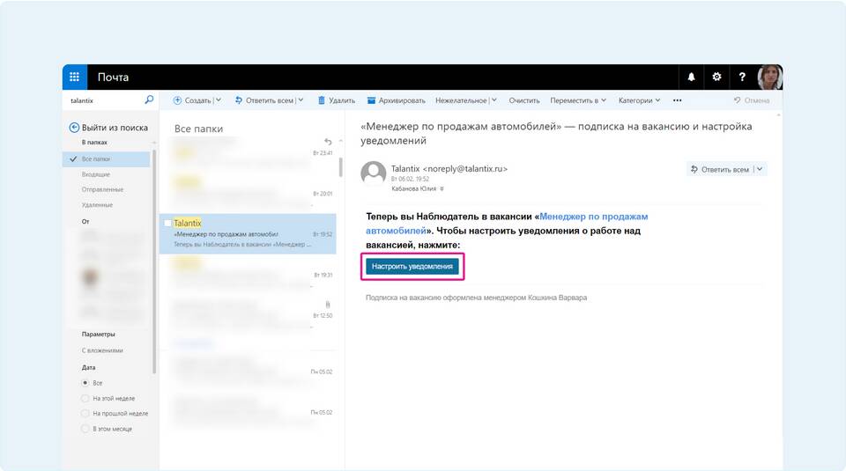Click Ответить всем in the toolbar

point(264,100)
